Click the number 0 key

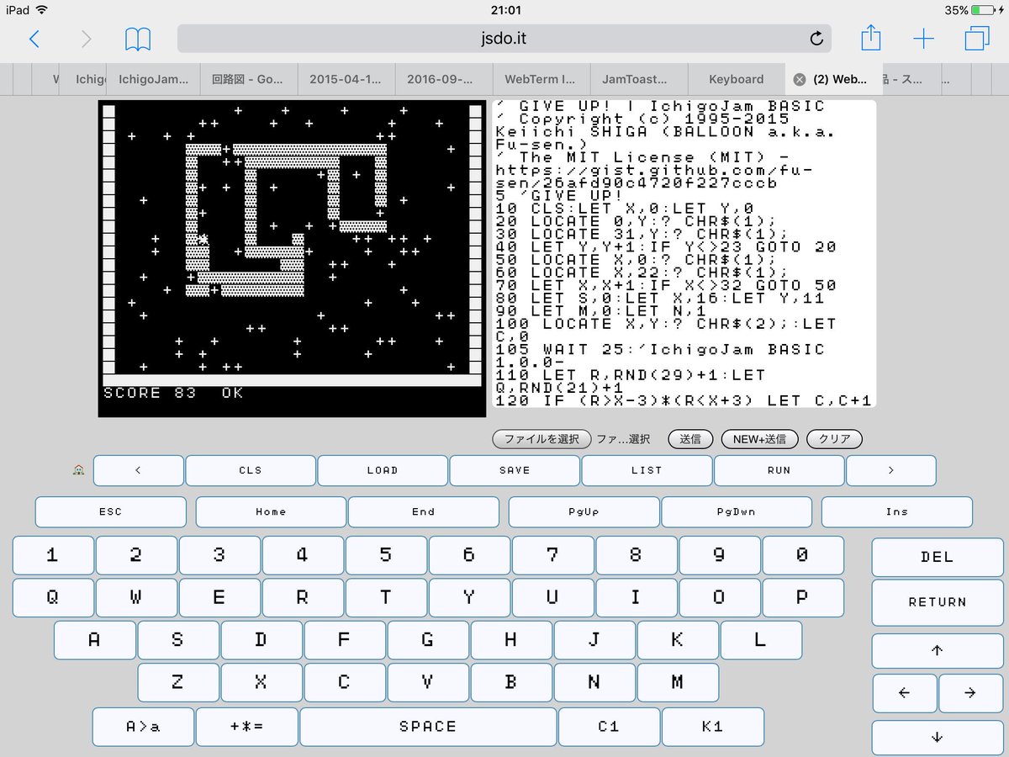803,555
